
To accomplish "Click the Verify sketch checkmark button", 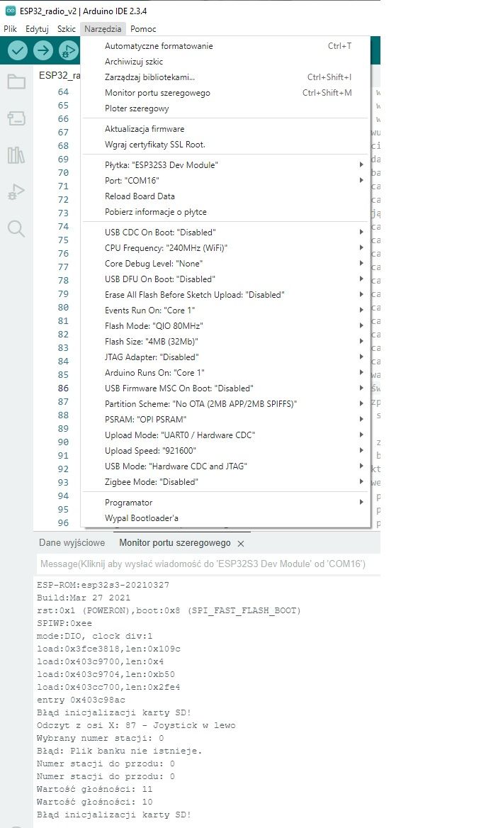I will point(18,50).
